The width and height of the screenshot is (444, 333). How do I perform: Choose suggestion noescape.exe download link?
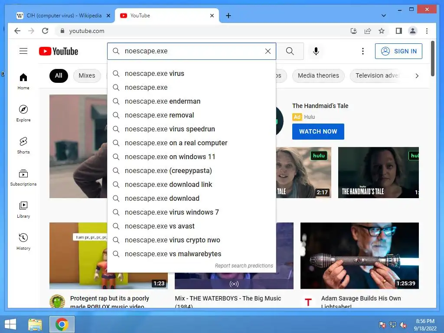192,184
